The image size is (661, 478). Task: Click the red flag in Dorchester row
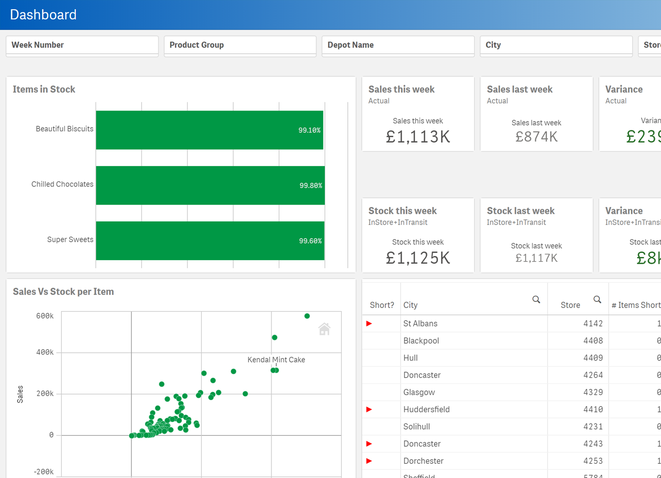coord(369,461)
